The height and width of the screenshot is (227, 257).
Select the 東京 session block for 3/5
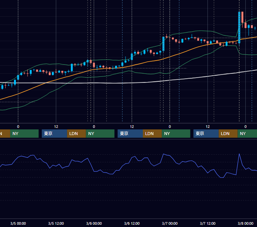coord(54,134)
